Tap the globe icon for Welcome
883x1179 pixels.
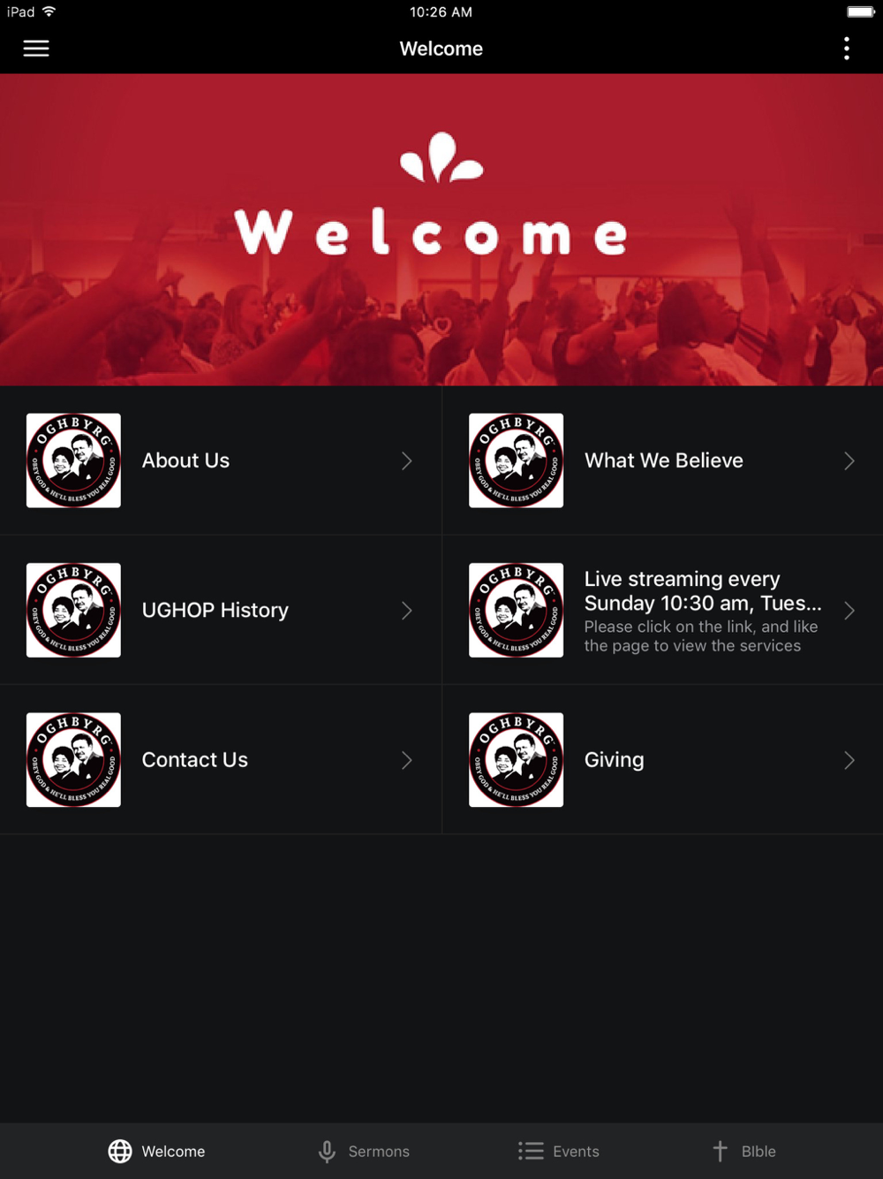click(120, 1151)
